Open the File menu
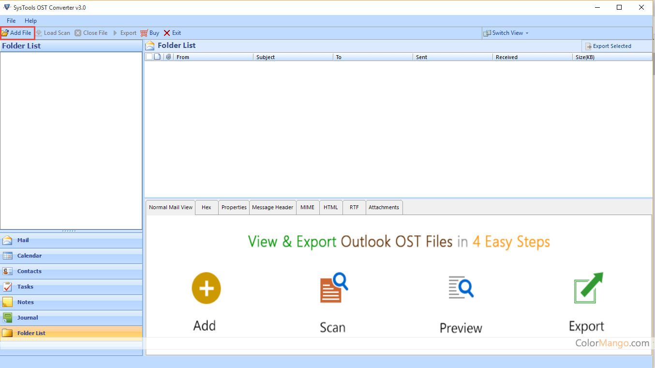This screenshot has height=368, width=655. [11, 21]
